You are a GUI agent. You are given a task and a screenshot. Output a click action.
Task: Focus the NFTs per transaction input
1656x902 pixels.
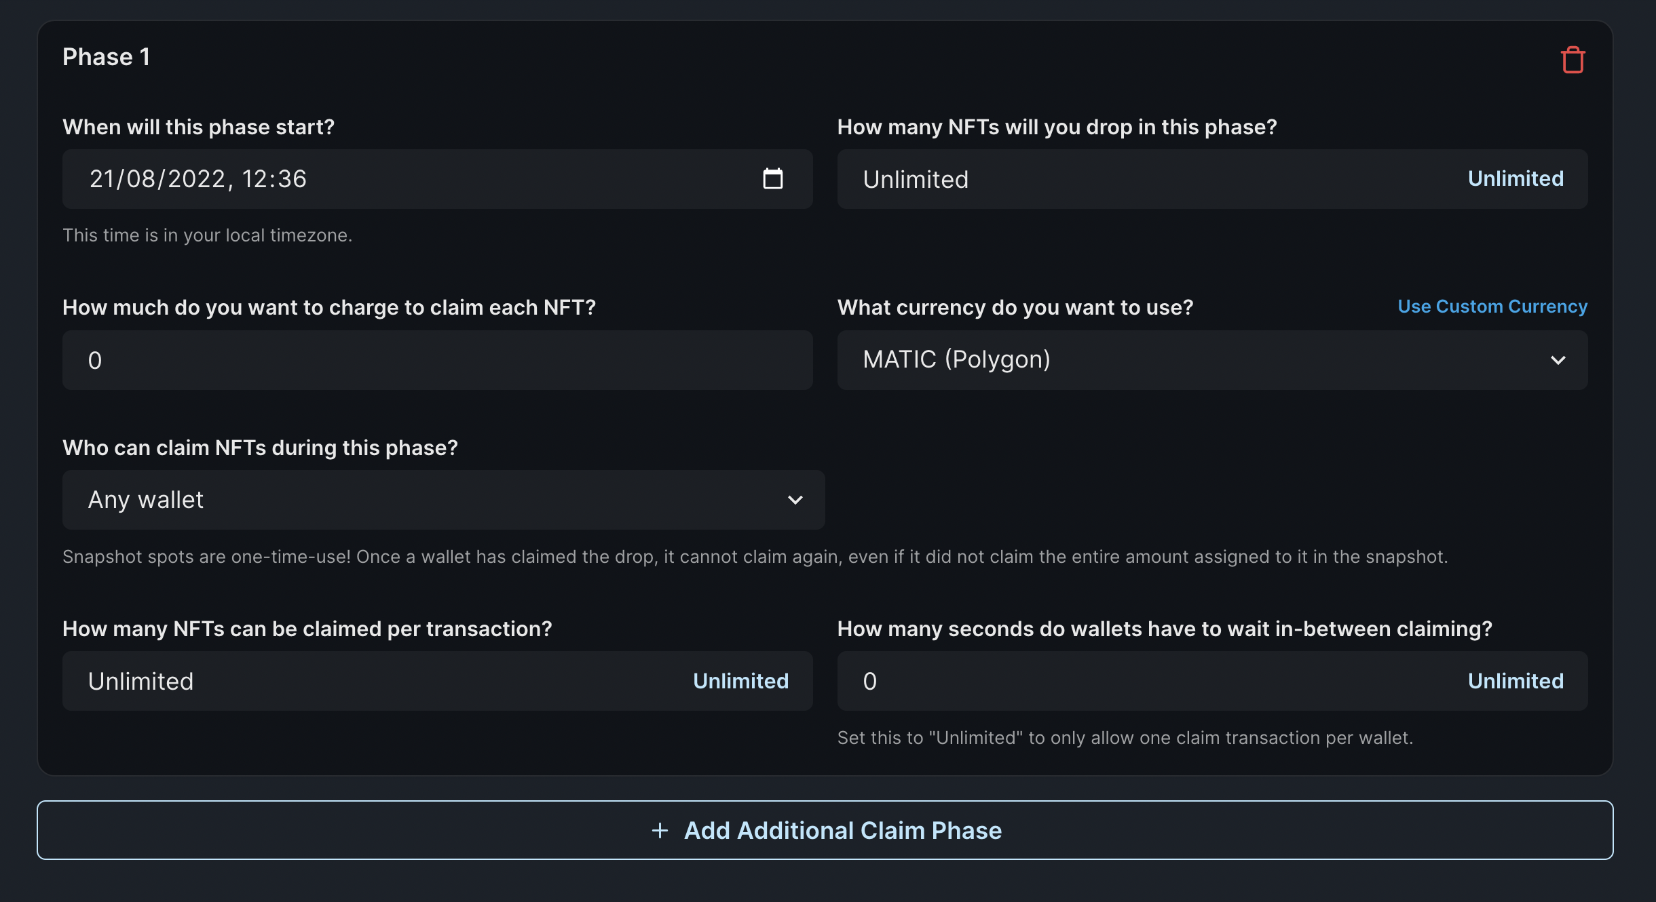[x=373, y=681]
